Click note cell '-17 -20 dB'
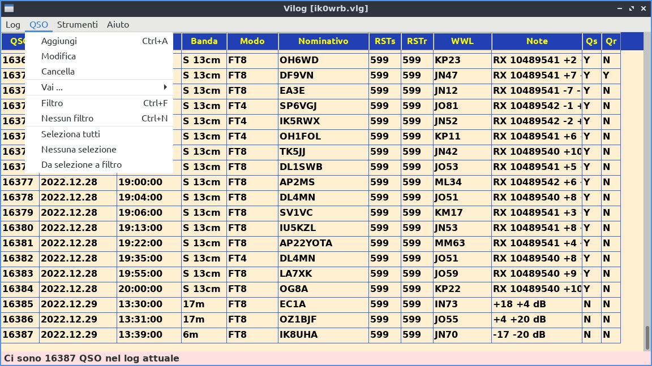The image size is (652, 366). tap(537, 334)
